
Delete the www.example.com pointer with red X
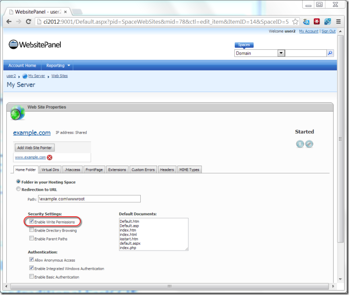click(50, 157)
